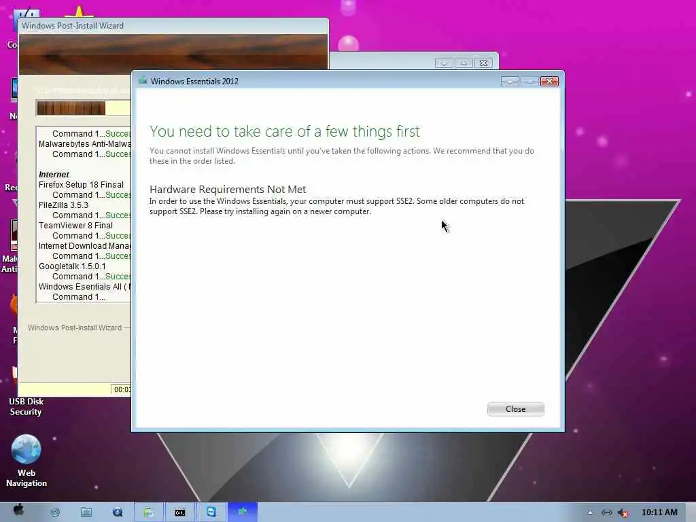Click the 'Hardware Requirements Not Met' heading

227,189
